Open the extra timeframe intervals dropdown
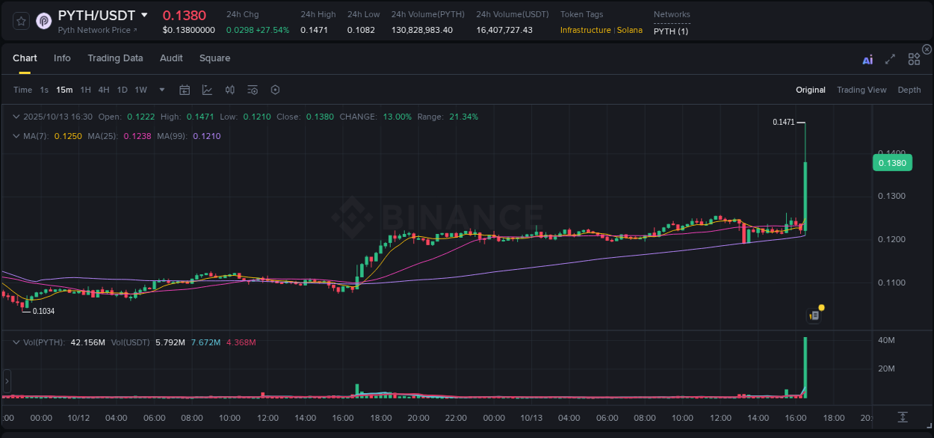 tap(161, 90)
